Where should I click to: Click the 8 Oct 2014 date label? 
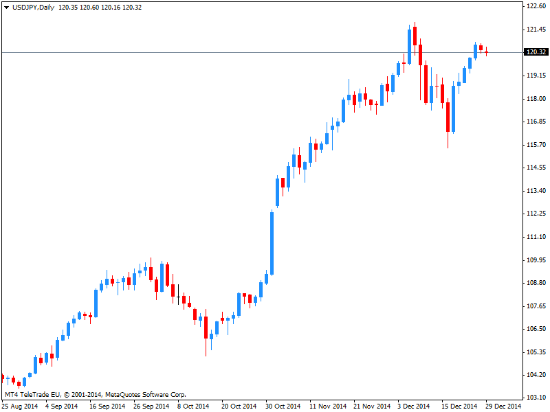(x=193, y=407)
